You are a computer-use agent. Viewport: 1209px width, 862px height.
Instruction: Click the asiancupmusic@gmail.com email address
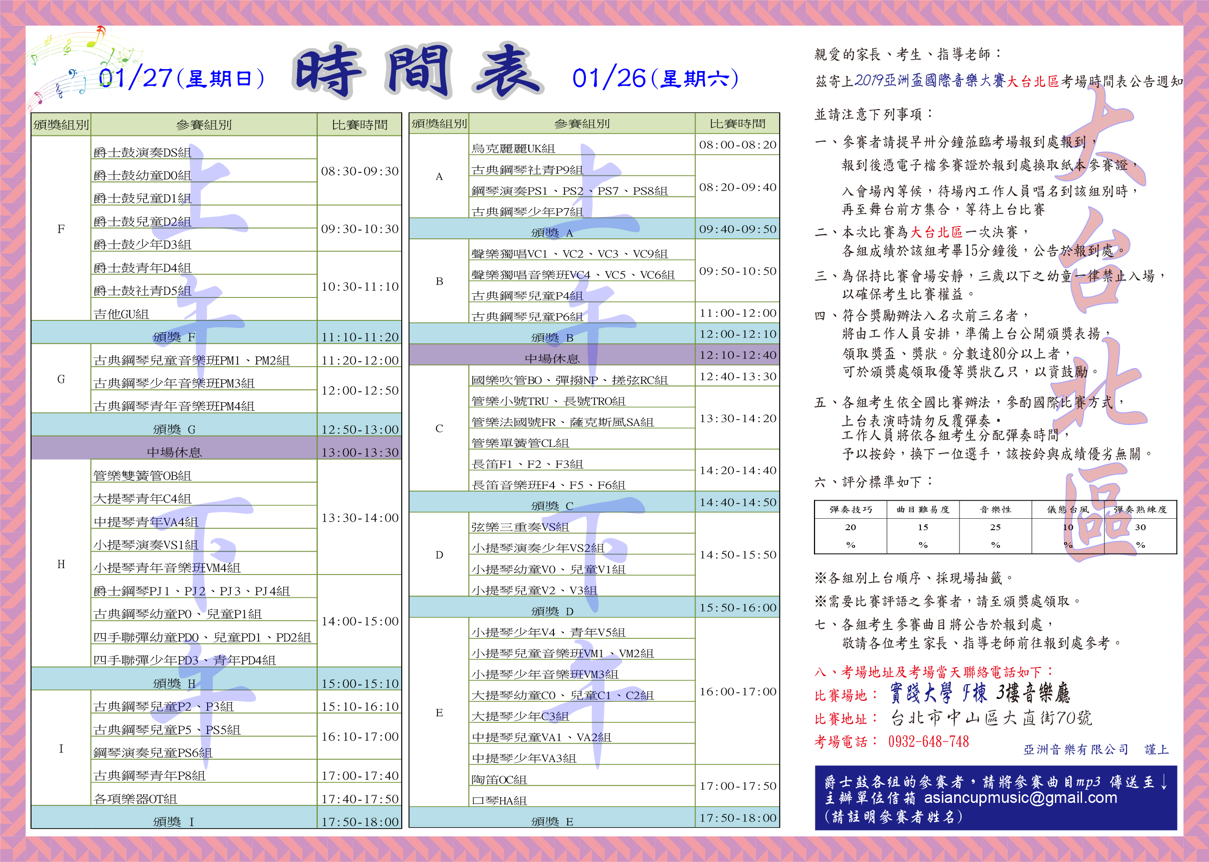pos(1020,798)
